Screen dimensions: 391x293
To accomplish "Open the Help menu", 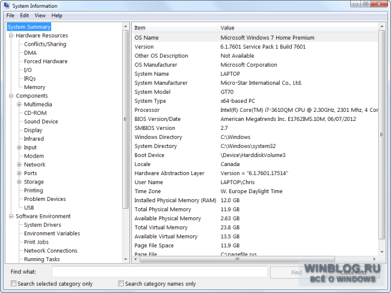I will pos(57,16).
